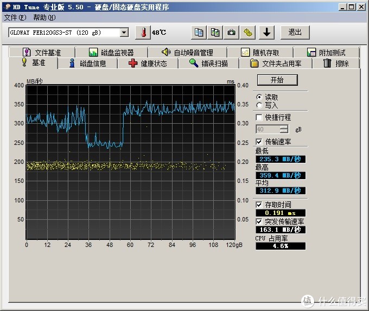Click the 359.4 MB/秒 maximum value
The height and width of the screenshot is (311, 369).
click(x=281, y=175)
